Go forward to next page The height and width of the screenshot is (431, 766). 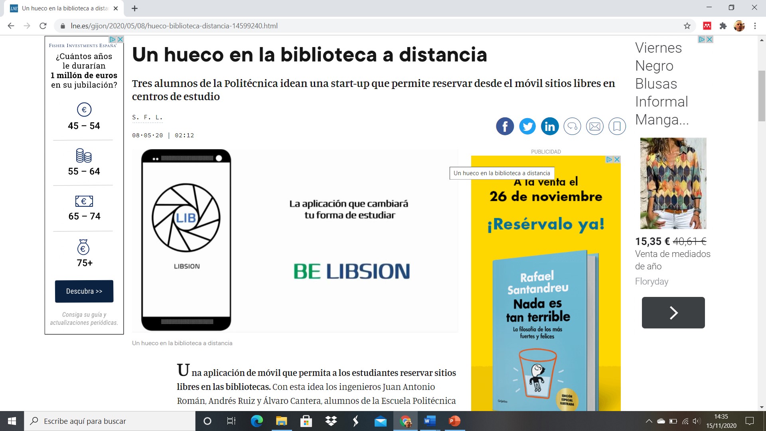(27, 26)
